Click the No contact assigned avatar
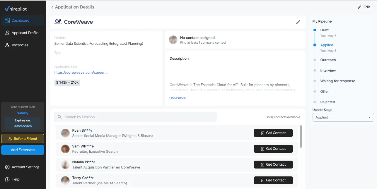Image resolution: width=377 pixels, height=189 pixels. click(x=173, y=40)
